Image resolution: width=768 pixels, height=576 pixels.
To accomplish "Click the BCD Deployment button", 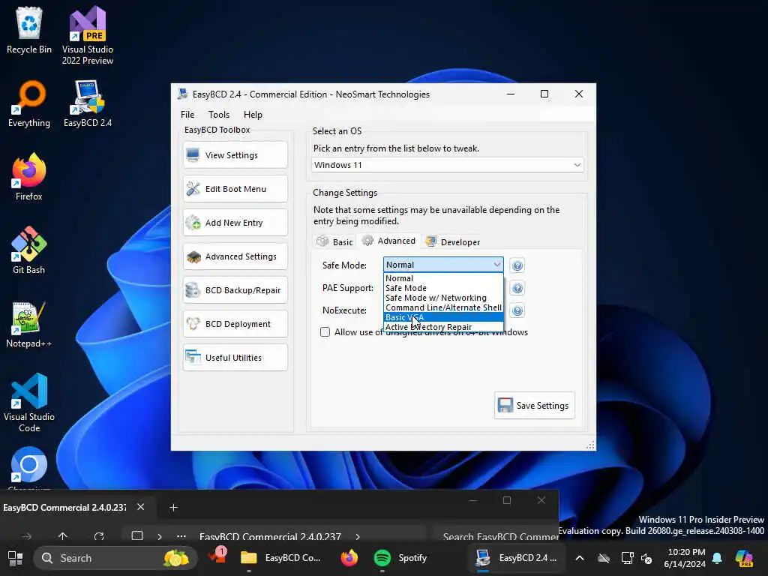I will [x=235, y=324].
